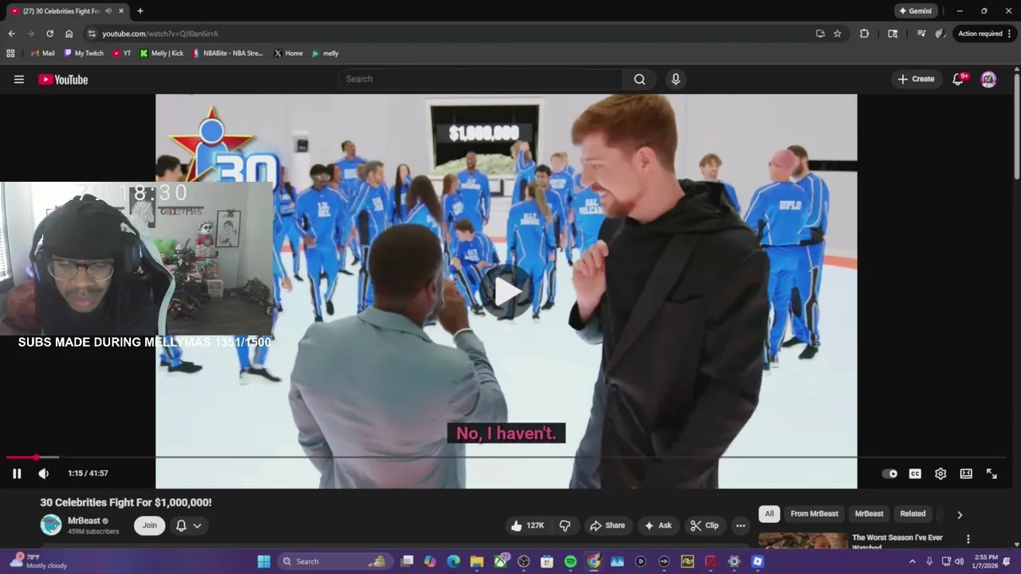Open the Ask AI button

[x=658, y=525]
